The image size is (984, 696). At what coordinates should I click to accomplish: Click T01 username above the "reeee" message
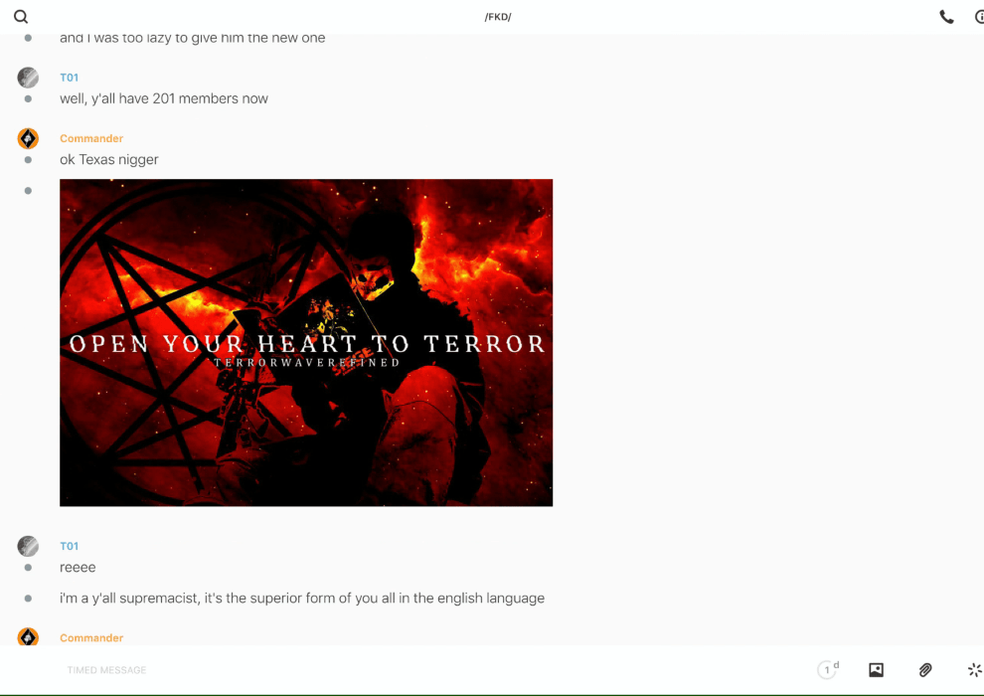point(69,546)
